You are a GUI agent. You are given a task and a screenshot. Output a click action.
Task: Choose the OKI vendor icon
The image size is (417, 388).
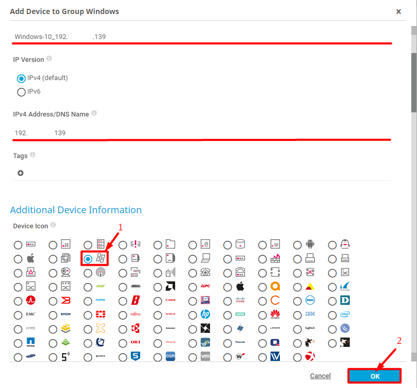click(136, 342)
